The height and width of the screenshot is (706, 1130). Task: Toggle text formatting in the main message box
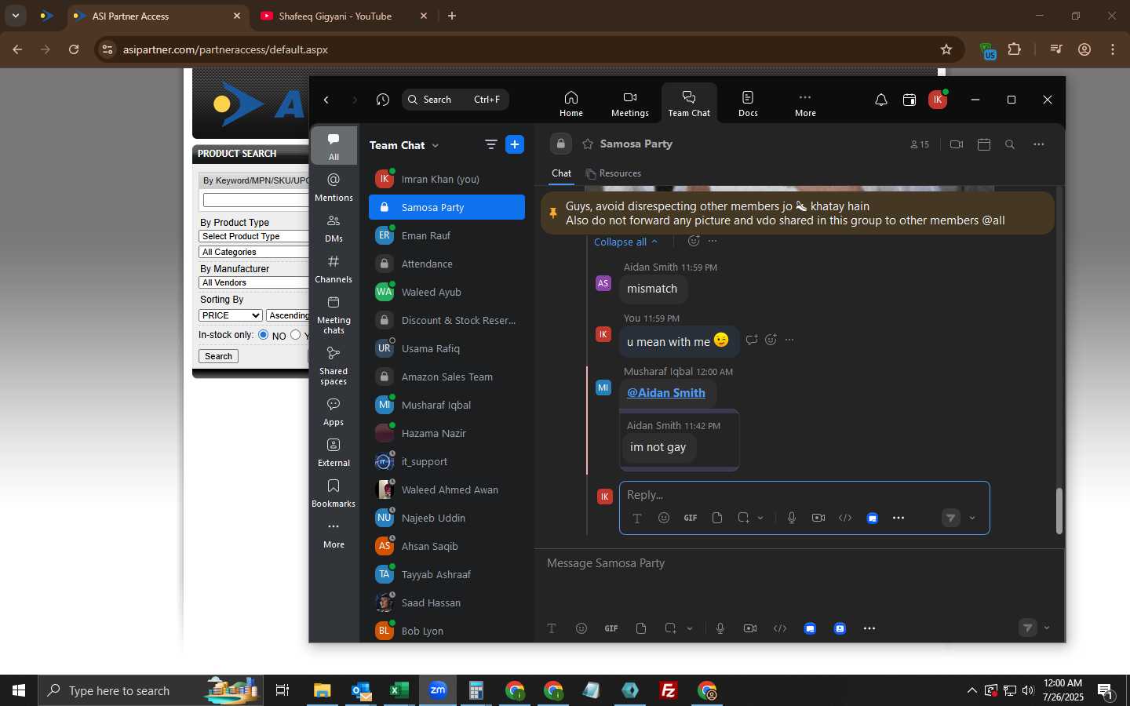[x=552, y=628]
